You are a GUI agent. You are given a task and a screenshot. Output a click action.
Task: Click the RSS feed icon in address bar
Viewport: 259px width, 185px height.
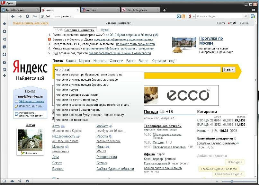coord(183,16)
